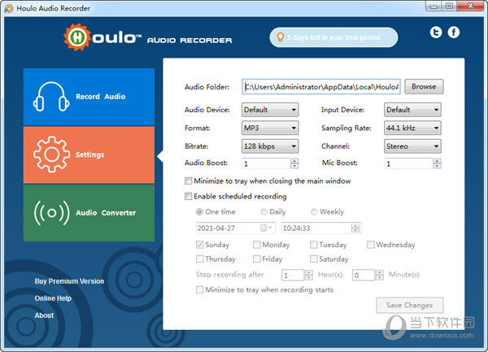Open the Format dropdown showing MP3
The width and height of the screenshot is (488, 352).
270,128
